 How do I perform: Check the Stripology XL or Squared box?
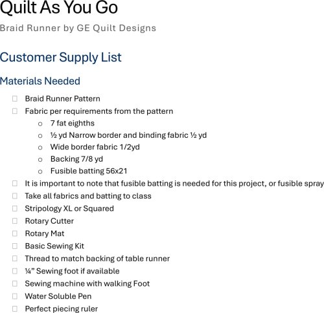point(15,208)
